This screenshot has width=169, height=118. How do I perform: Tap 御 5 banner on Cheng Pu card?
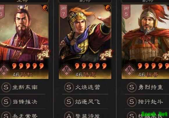(126, 11)
